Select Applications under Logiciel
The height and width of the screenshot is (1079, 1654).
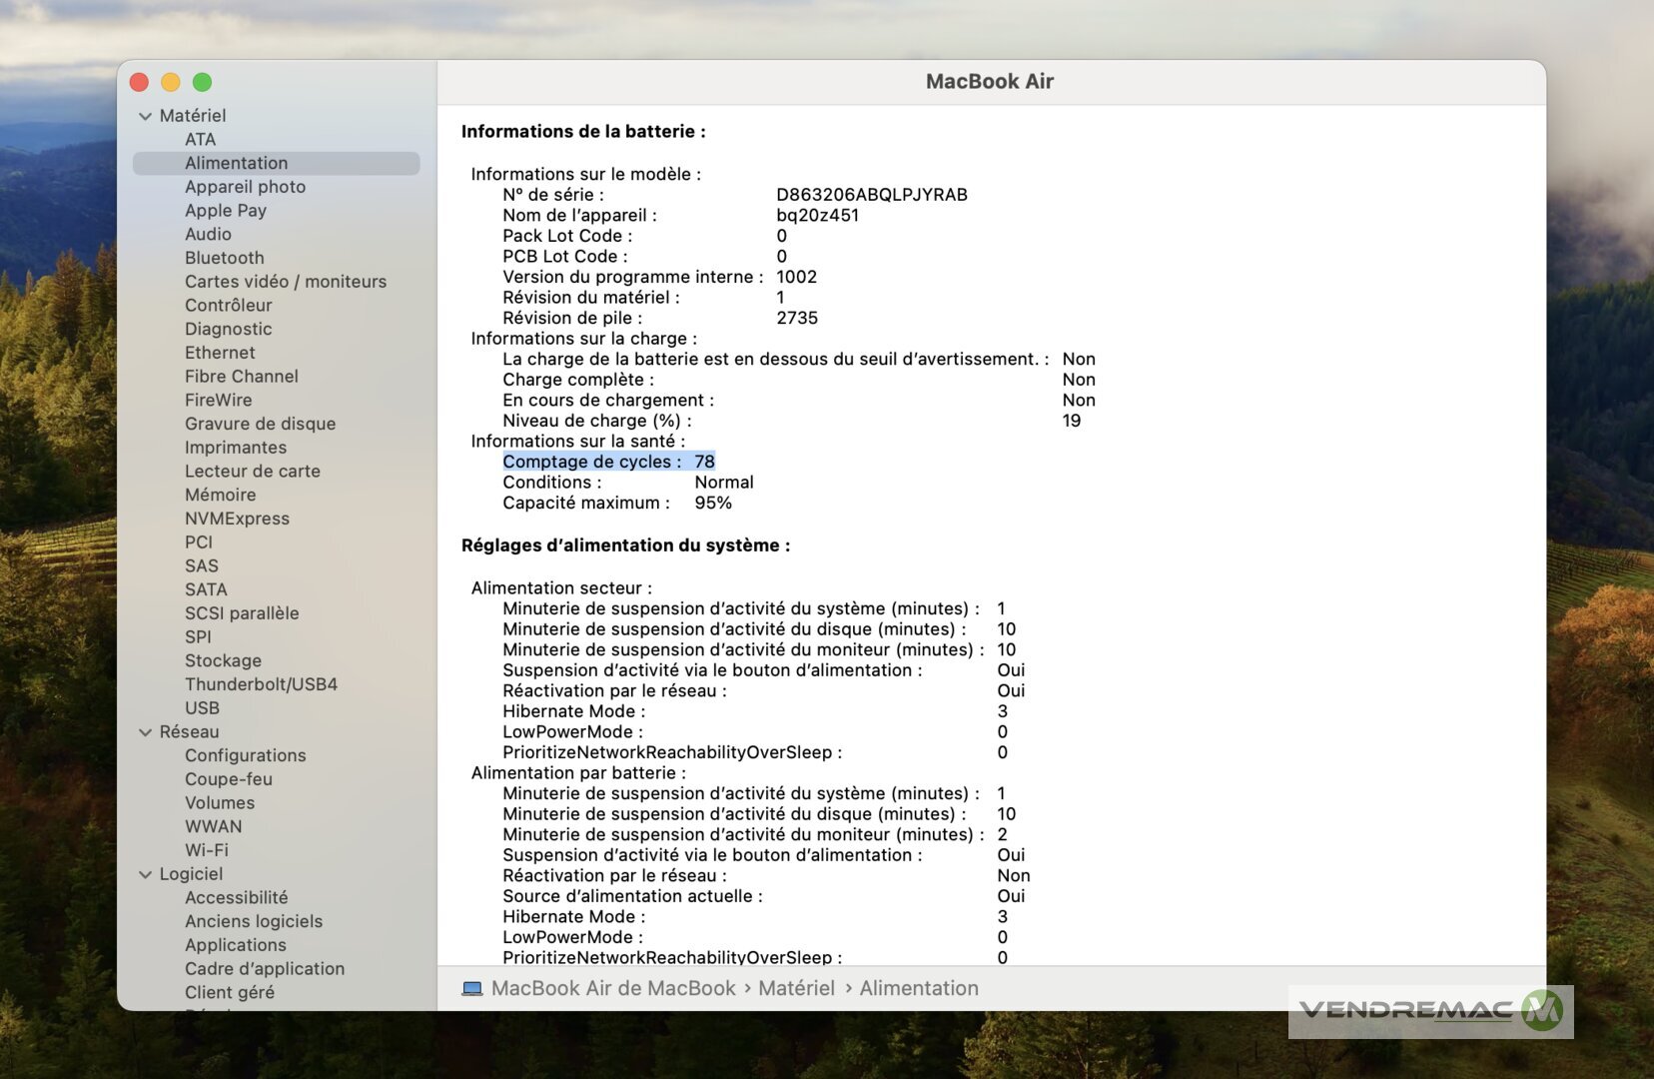click(x=235, y=945)
